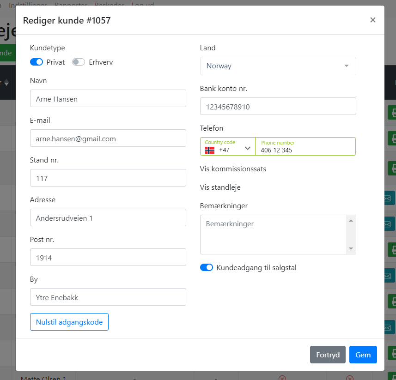
Task: Focus the E-mail input field
Action: pos(108,138)
